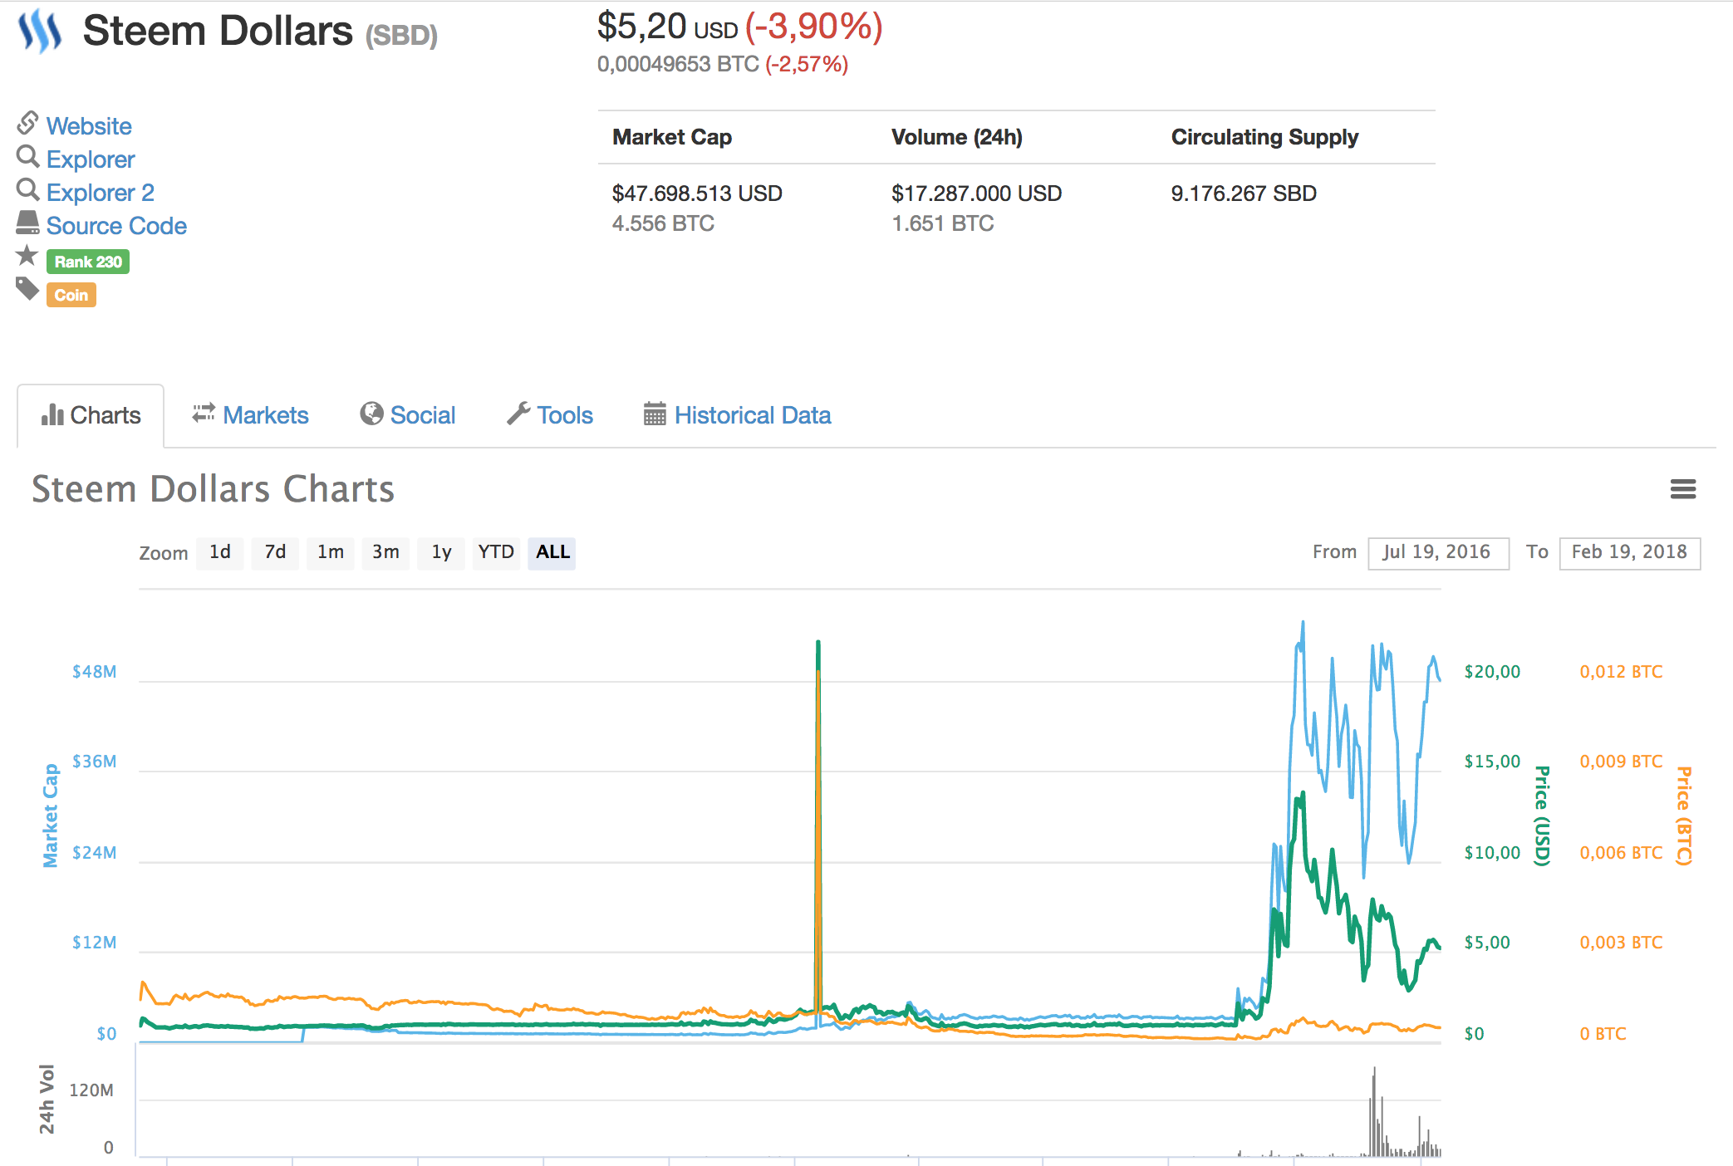Click the $48M market cap axis tick
Screen dimensions: 1733x1166
click(x=94, y=672)
